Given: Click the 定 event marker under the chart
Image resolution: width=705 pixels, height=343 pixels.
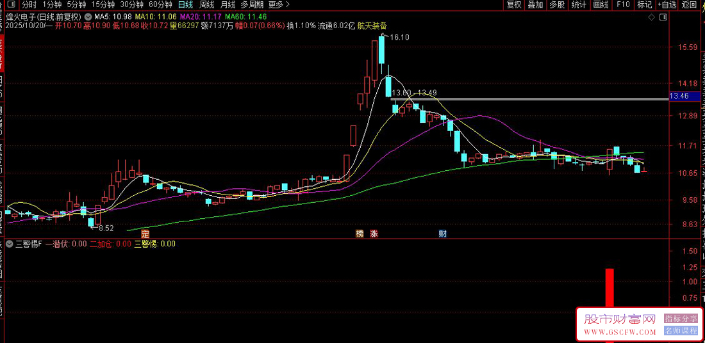Looking at the screenshot, I should tap(145, 234).
